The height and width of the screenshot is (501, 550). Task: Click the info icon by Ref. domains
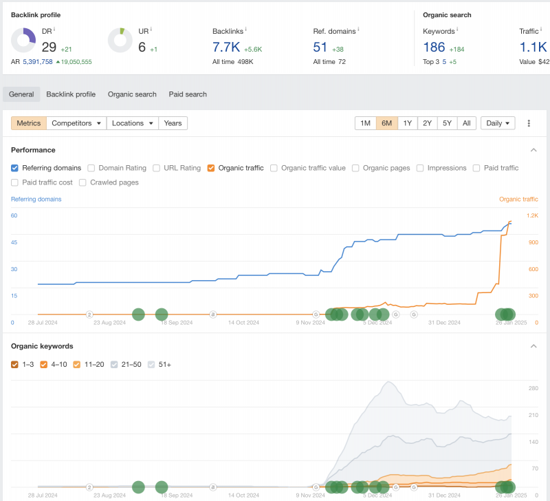click(x=358, y=29)
